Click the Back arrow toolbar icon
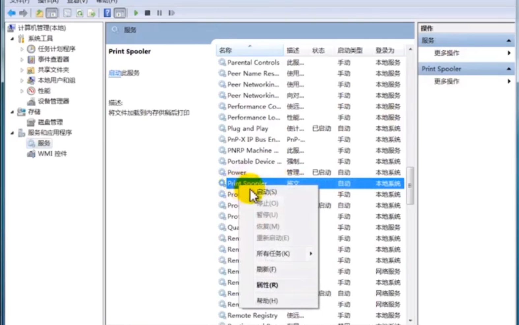The image size is (519, 325). pos(12,13)
